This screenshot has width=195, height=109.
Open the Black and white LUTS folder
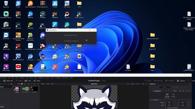(x=152, y=36)
